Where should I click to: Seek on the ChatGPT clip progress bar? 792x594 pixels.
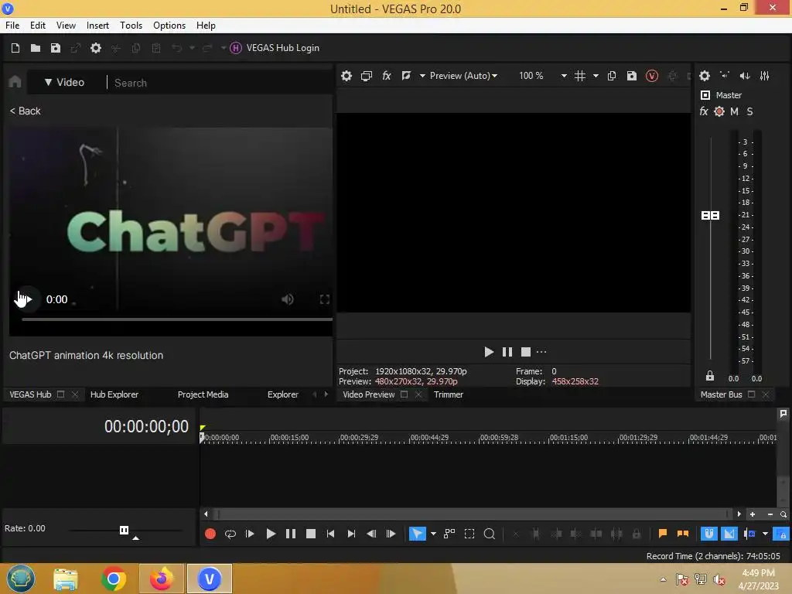coord(177,319)
